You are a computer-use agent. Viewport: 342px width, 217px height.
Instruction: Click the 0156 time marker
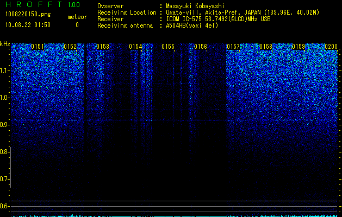pyautogui.click(x=201, y=47)
